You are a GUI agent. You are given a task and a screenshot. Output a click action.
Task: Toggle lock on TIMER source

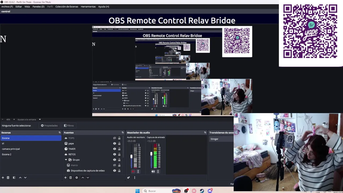[119, 149]
